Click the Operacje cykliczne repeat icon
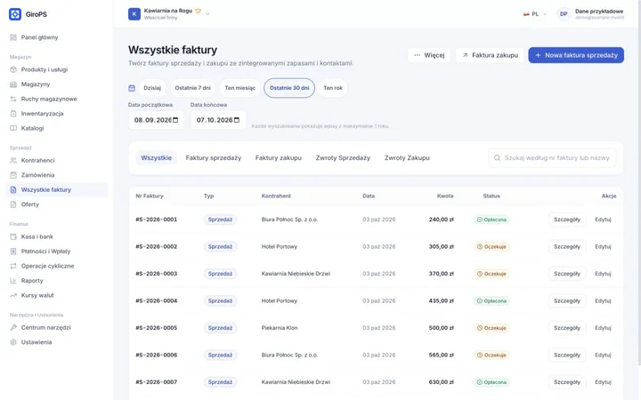 click(13, 266)
